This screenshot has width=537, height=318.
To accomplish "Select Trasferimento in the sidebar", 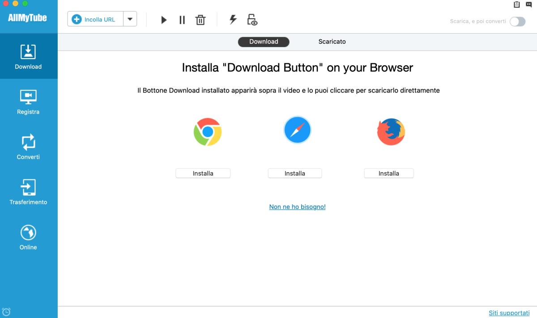I will (x=28, y=191).
